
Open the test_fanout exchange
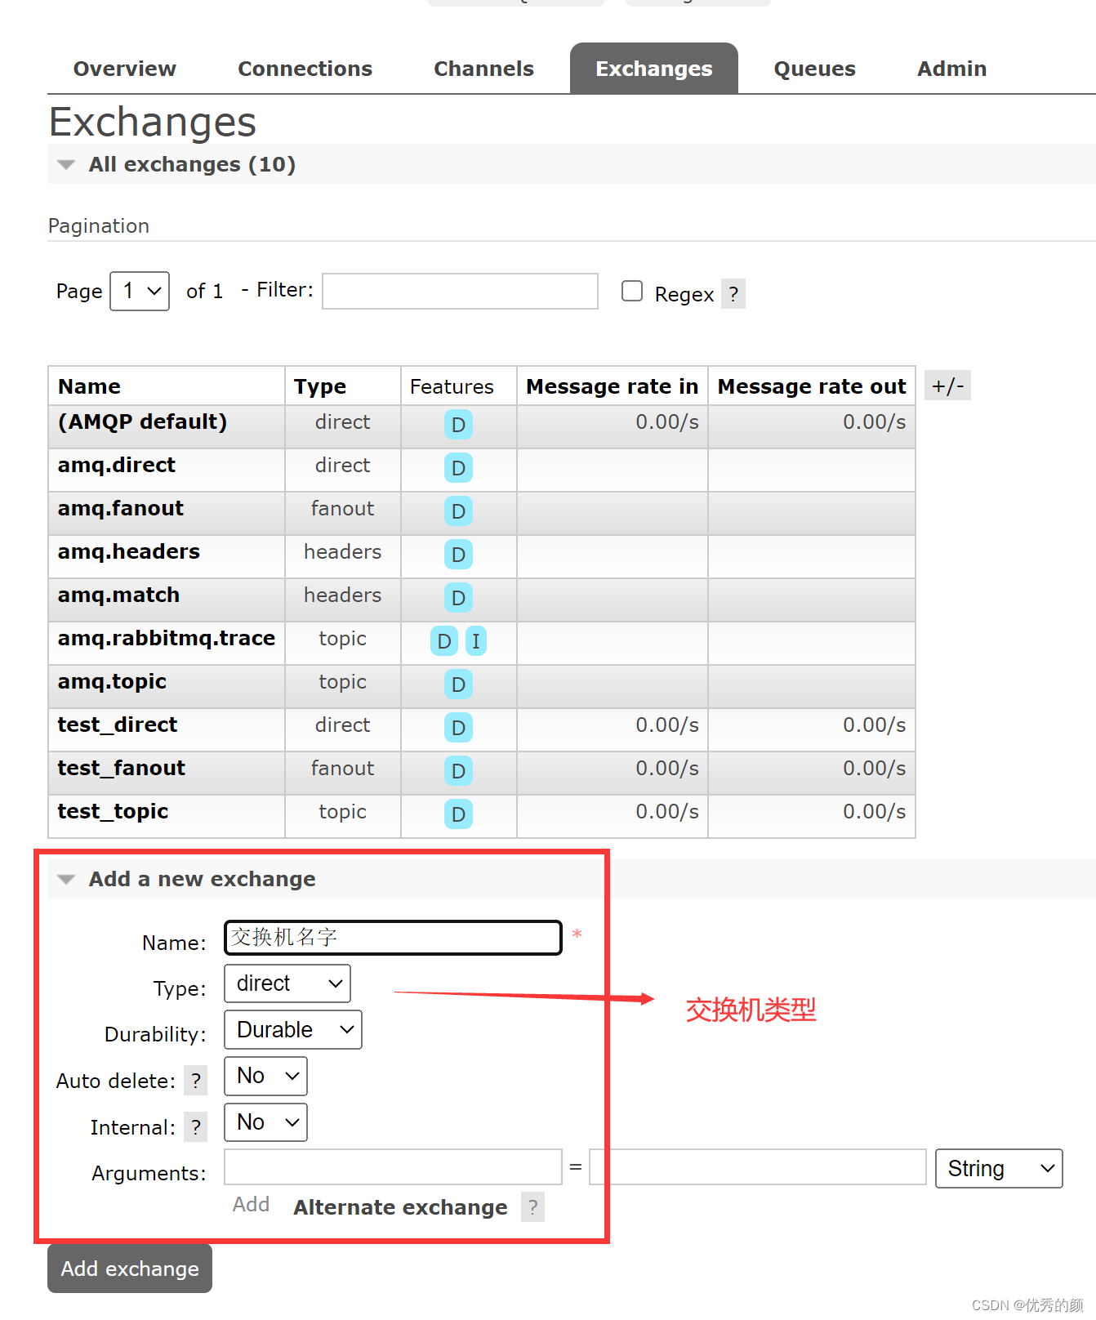point(122,768)
